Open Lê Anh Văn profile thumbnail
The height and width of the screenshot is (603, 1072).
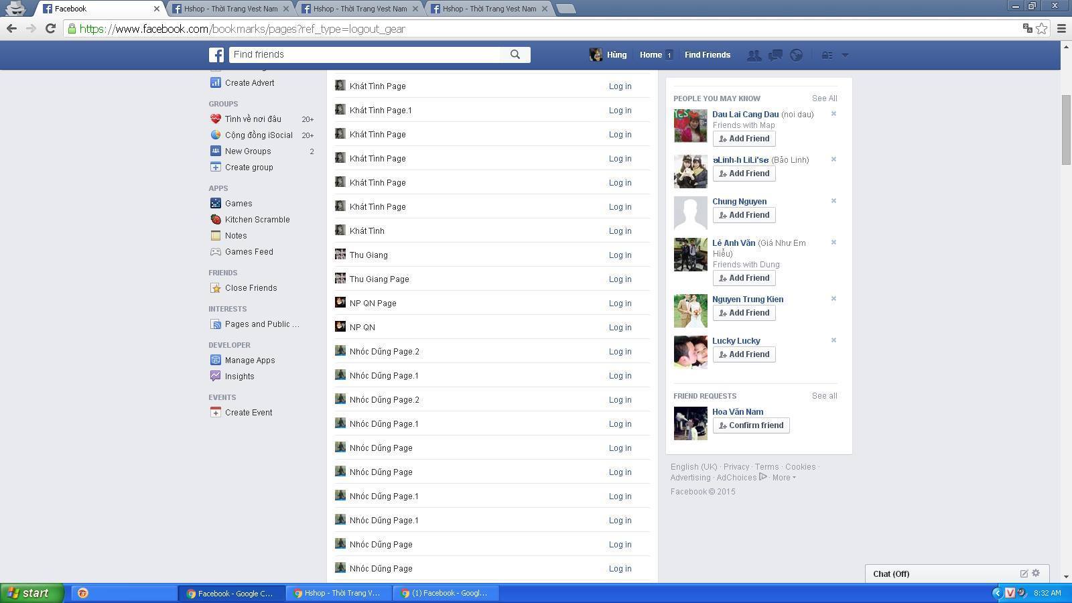pos(690,255)
